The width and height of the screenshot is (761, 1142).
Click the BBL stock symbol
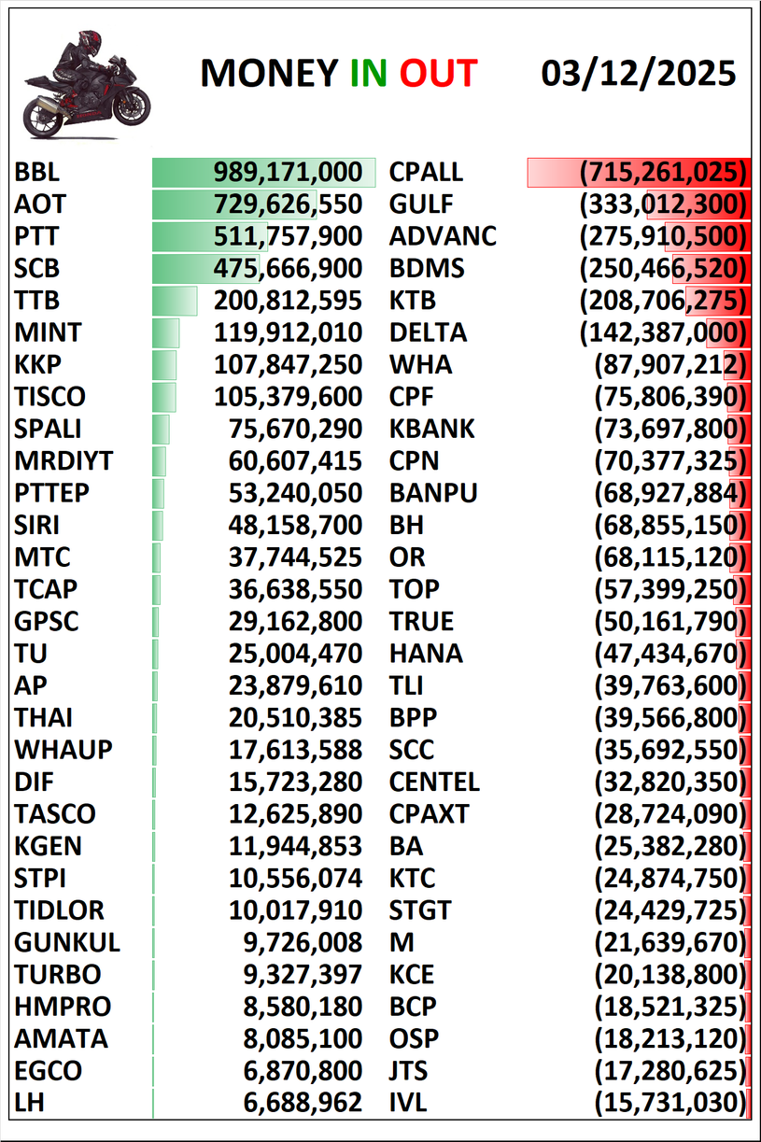[37, 172]
